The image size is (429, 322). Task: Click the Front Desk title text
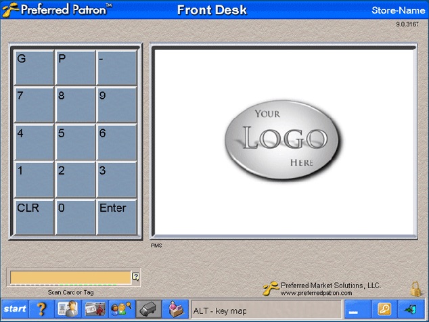pos(212,10)
